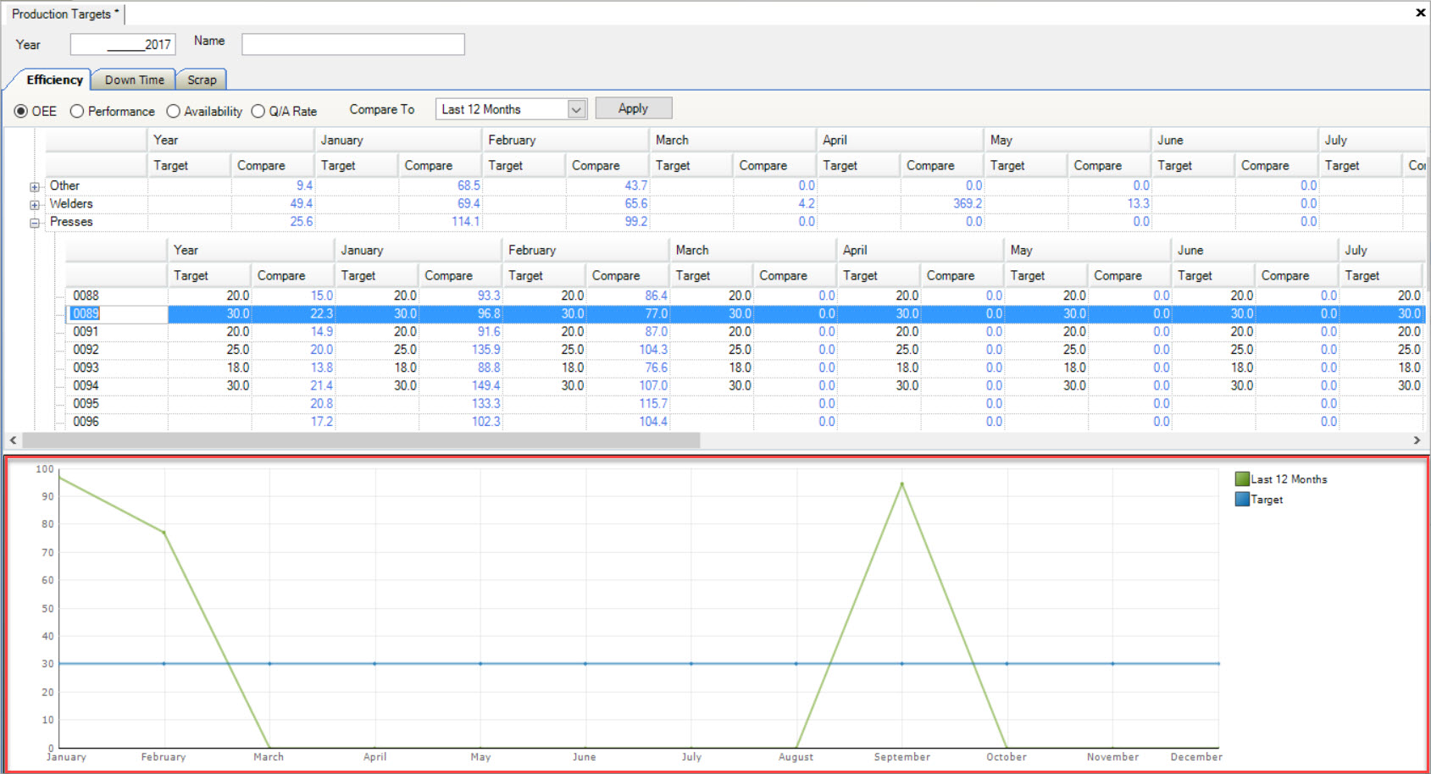Viewport: 1431px width, 774px height.
Task: Switch to the Efficiency tab
Action: [54, 80]
